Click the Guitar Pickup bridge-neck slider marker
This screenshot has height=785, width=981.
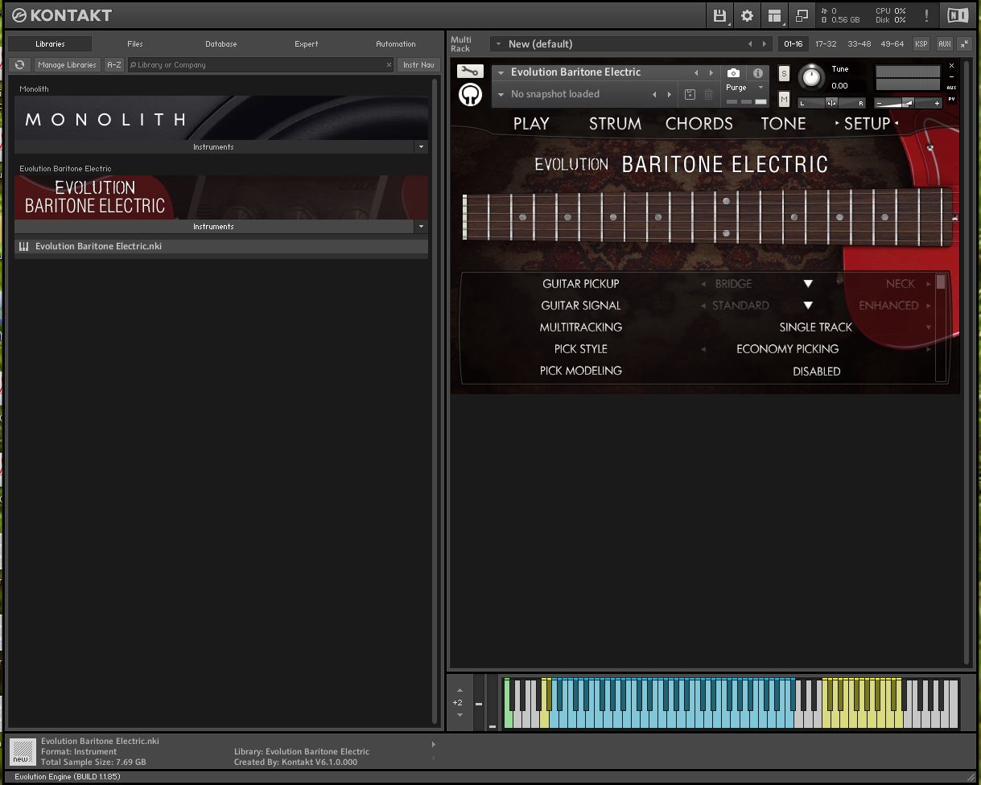coord(808,284)
